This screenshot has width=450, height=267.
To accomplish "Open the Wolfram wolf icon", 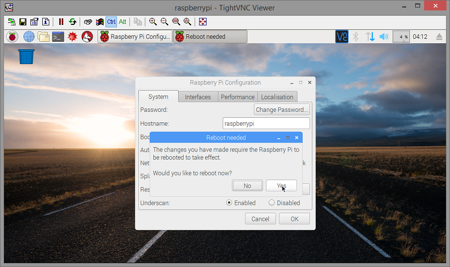I will tap(87, 37).
